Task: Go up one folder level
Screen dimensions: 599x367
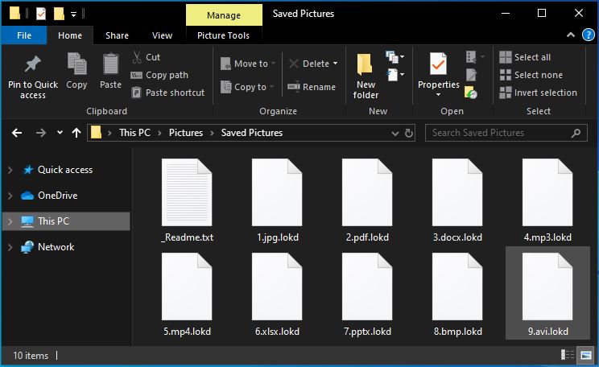Action: click(76, 133)
